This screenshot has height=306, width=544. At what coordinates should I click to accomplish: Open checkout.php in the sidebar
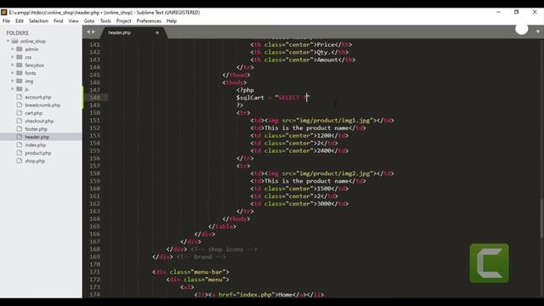pos(39,121)
